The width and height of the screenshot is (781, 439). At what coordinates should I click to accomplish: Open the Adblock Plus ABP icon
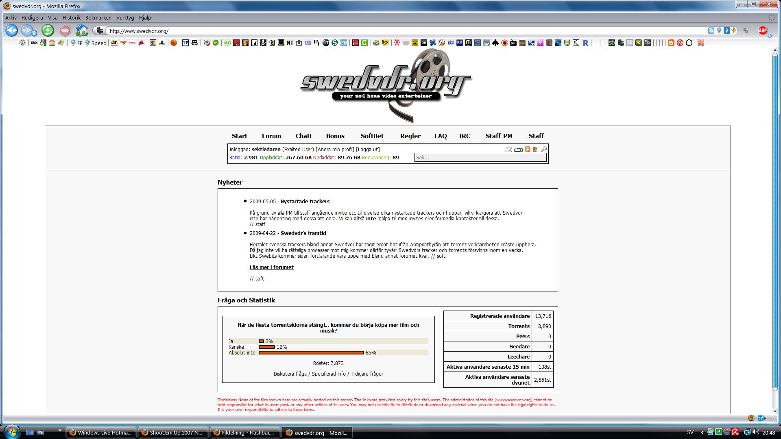click(x=762, y=30)
